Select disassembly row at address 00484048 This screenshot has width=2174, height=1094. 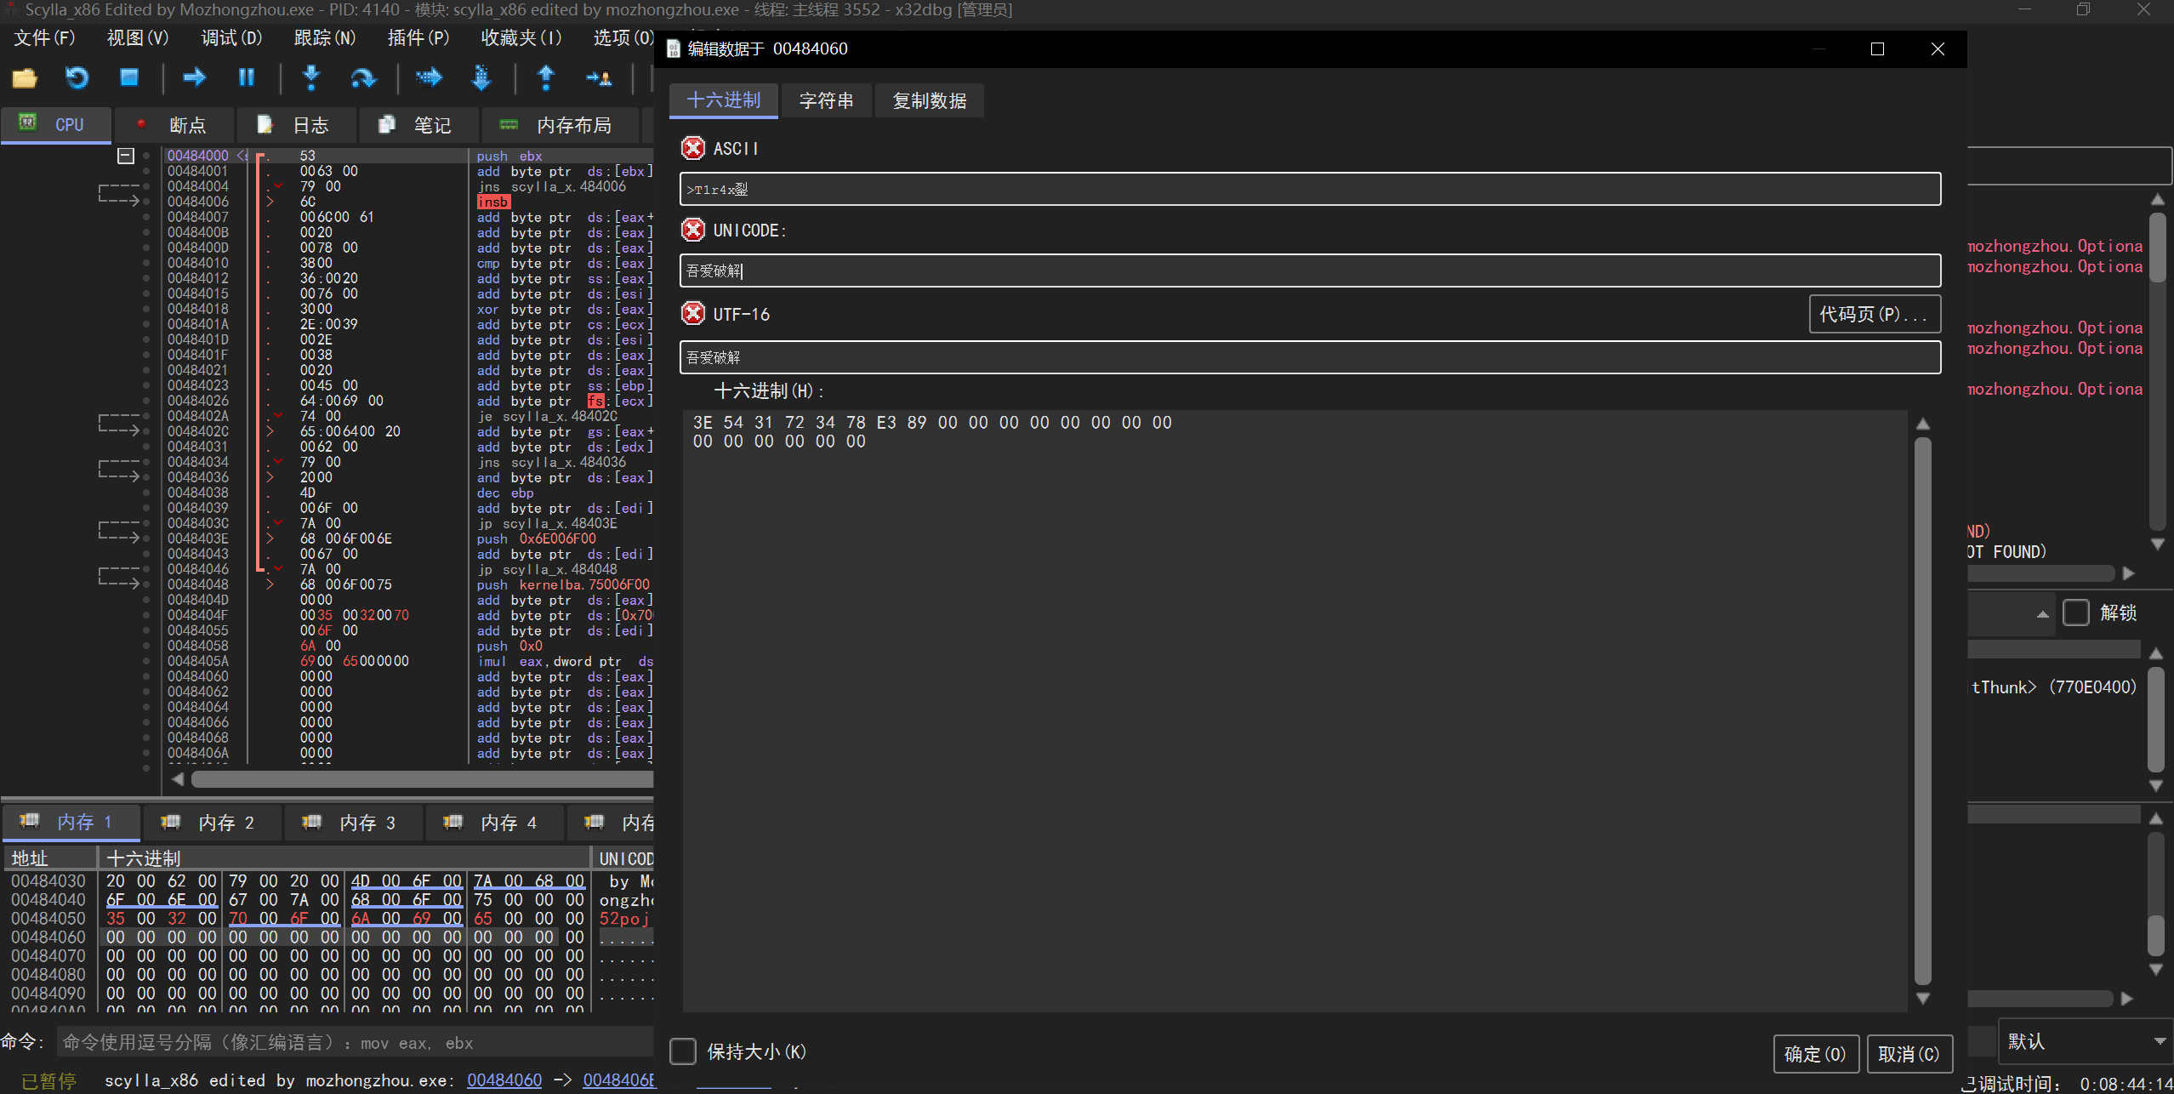click(408, 584)
